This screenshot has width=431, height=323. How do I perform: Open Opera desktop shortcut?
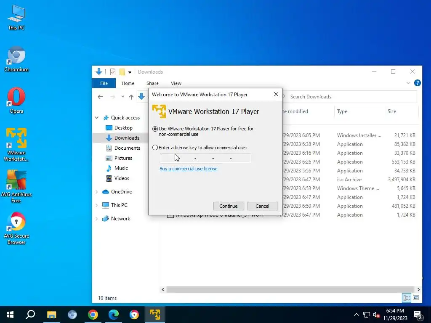point(16,101)
